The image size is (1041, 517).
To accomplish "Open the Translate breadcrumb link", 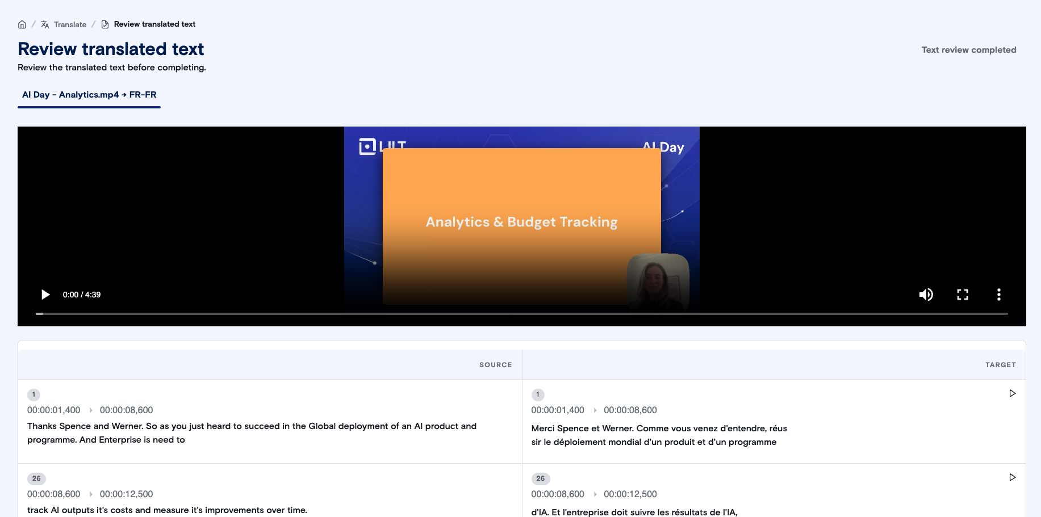I will click(x=70, y=24).
